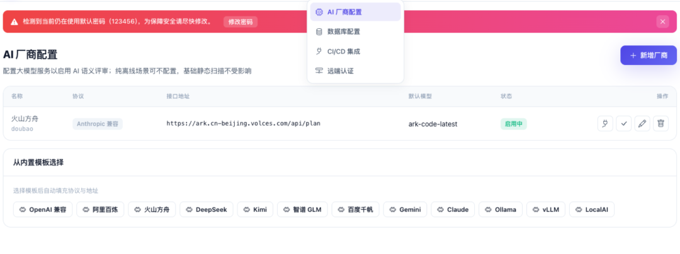Click the warning triangle icon in the banner
Screen dimensions: 680x254
[x=14, y=21]
